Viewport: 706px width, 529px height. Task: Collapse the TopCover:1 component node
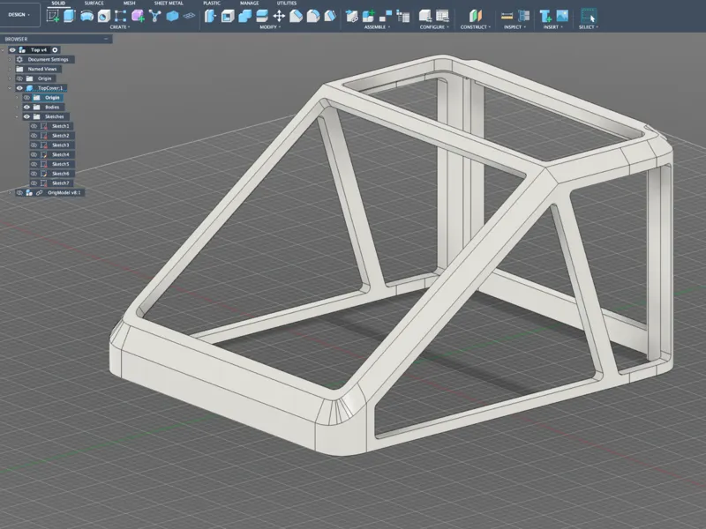coord(10,88)
